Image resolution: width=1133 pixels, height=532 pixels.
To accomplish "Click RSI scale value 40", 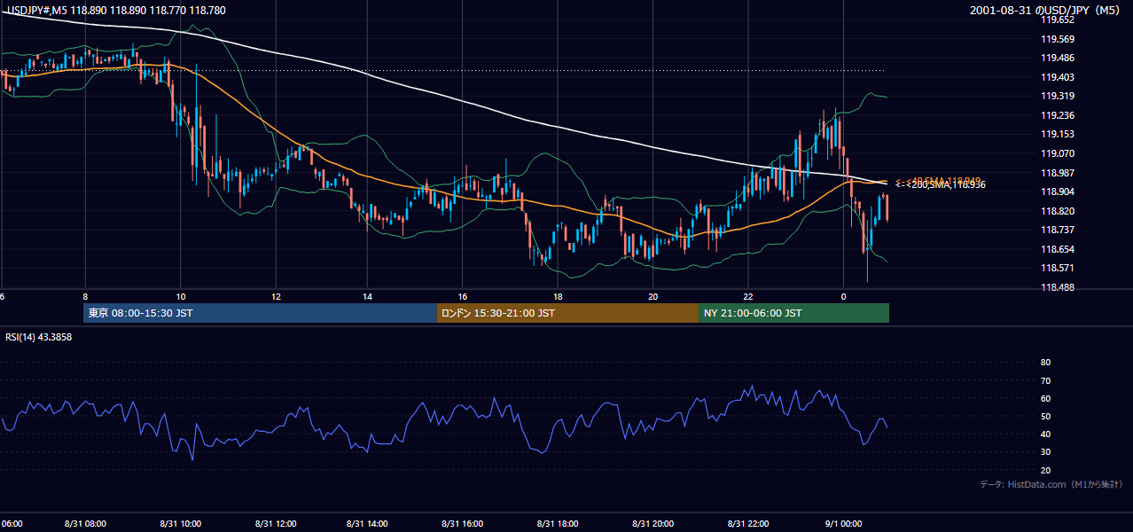I will pos(1045,434).
